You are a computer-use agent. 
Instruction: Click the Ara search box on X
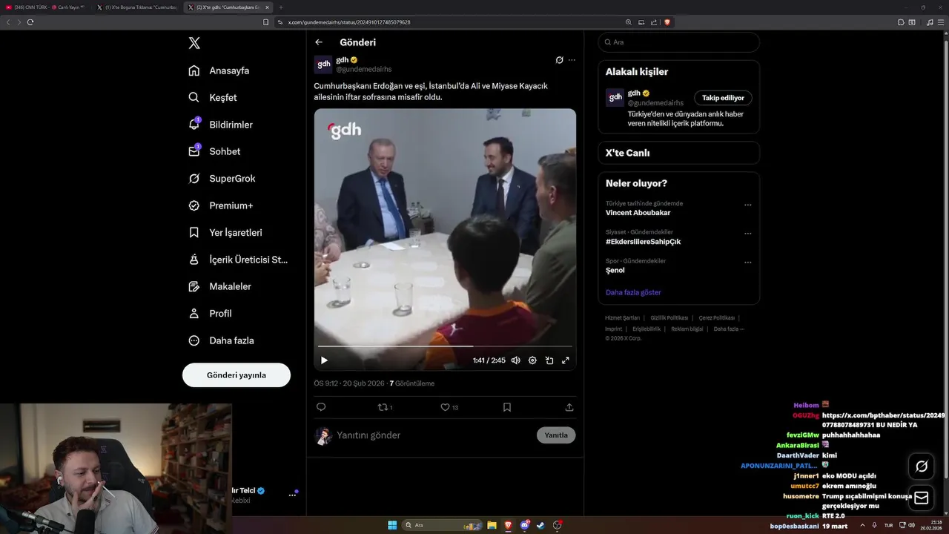(x=678, y=42)
